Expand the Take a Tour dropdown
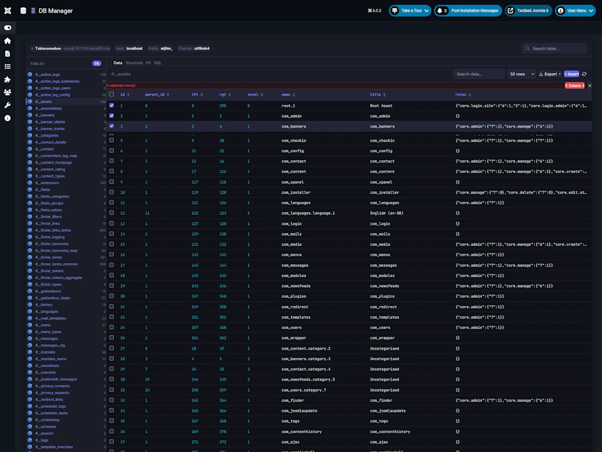This screenshot has width=602, height=452. pyautogui.click(x=427, y=11)
